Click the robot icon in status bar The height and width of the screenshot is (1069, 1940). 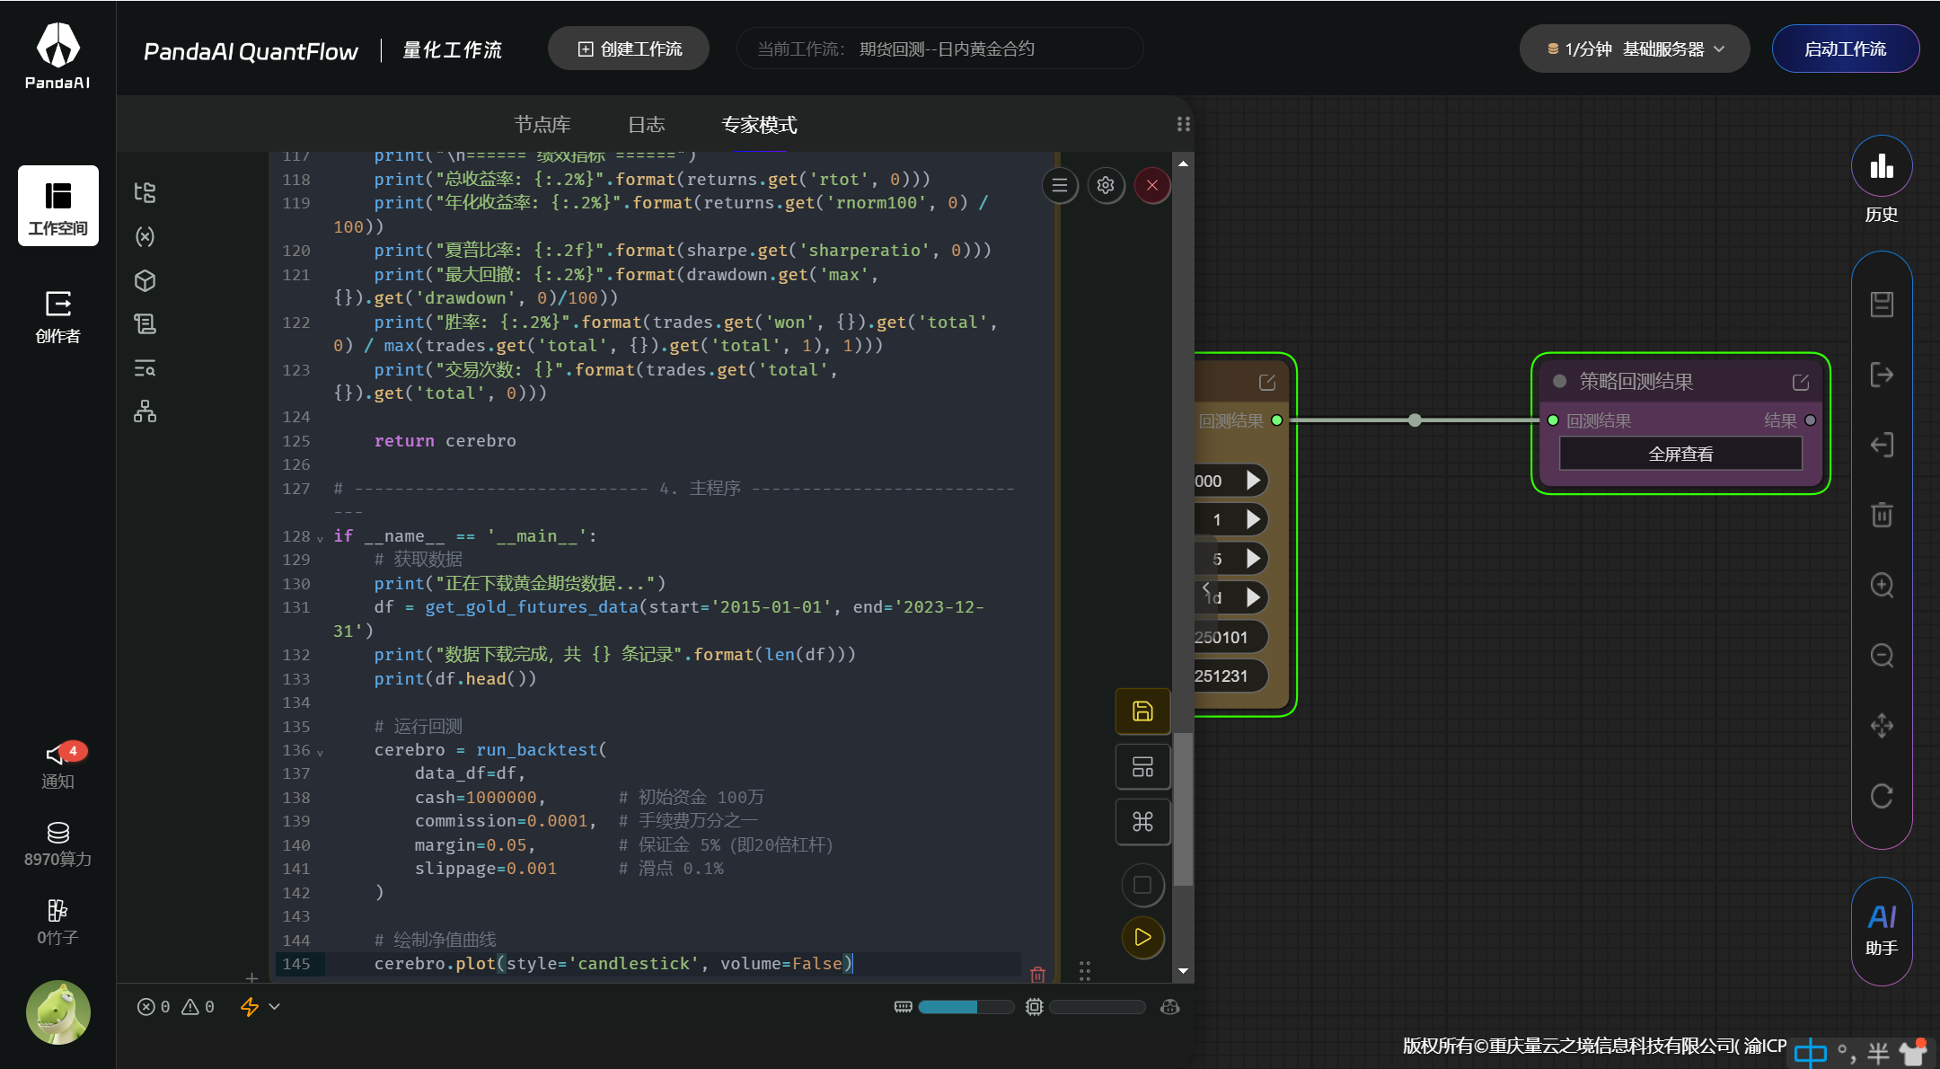pos(1169,1007)
